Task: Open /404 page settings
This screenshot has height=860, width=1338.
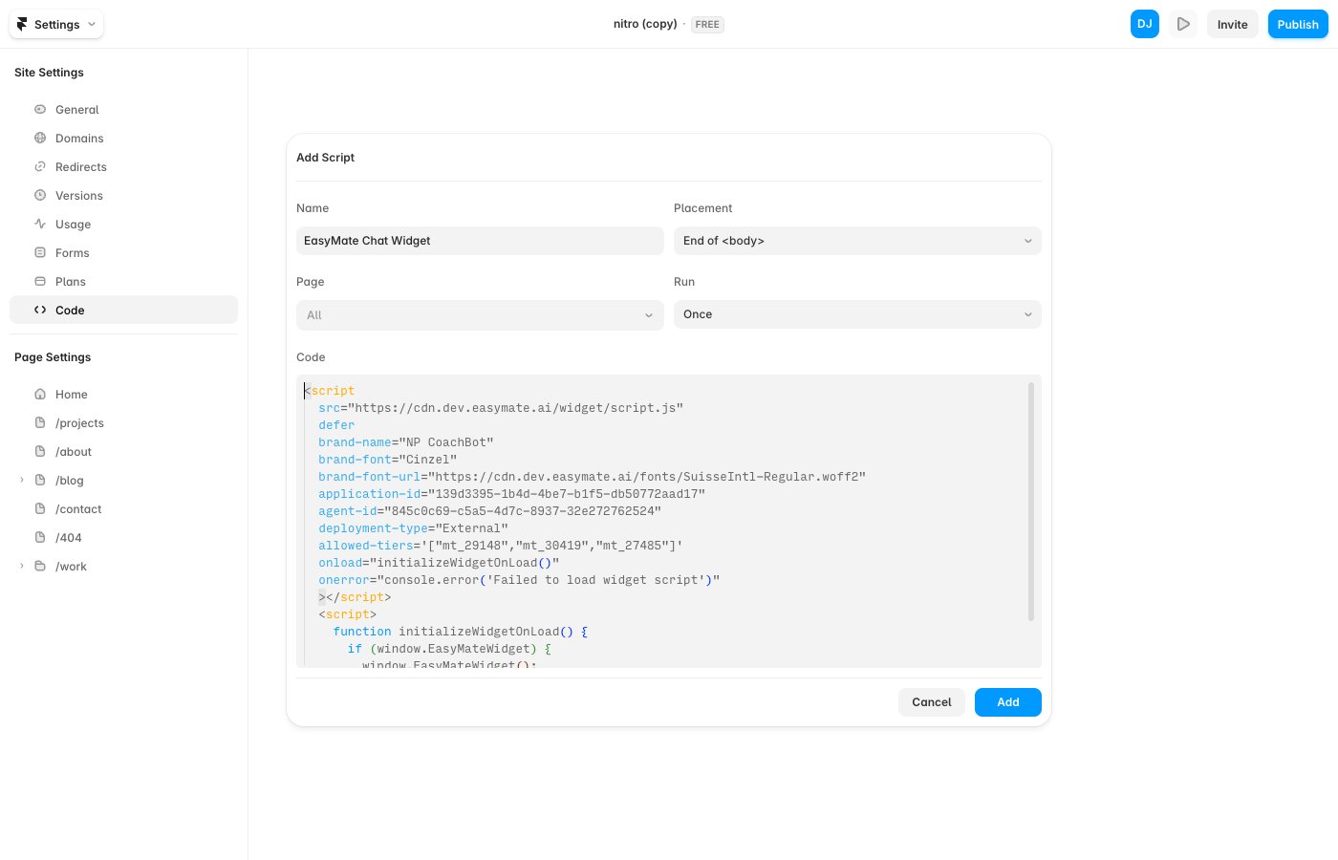Action: (123, 537)
